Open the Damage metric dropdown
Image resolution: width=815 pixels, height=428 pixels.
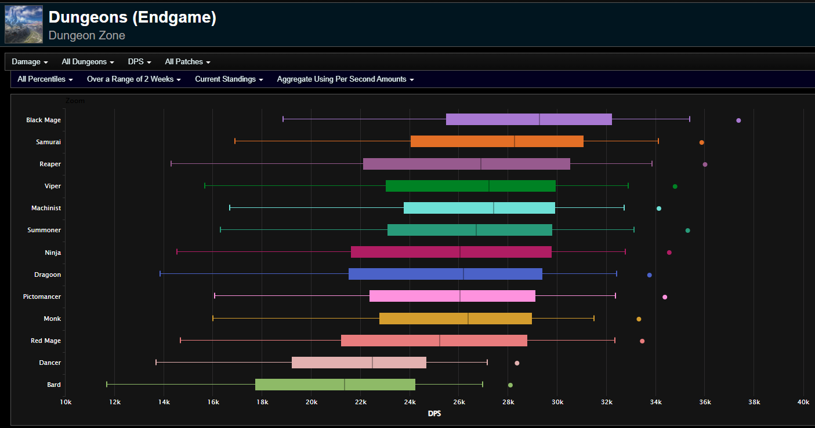[30, 62]
